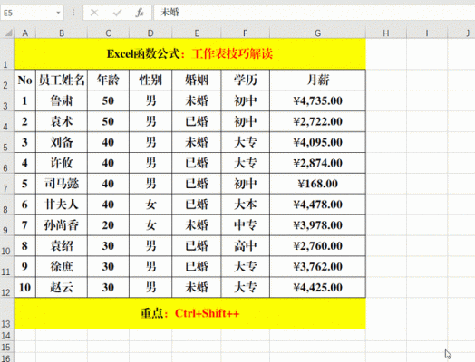Click the 高中 education cell
Viewport: 475px width, 362px height.
pos(246,246)
